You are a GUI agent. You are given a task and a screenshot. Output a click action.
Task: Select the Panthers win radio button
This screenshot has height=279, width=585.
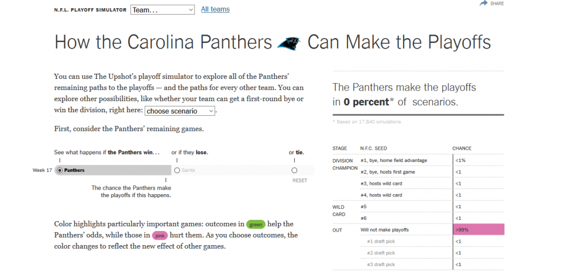[60, 170]
